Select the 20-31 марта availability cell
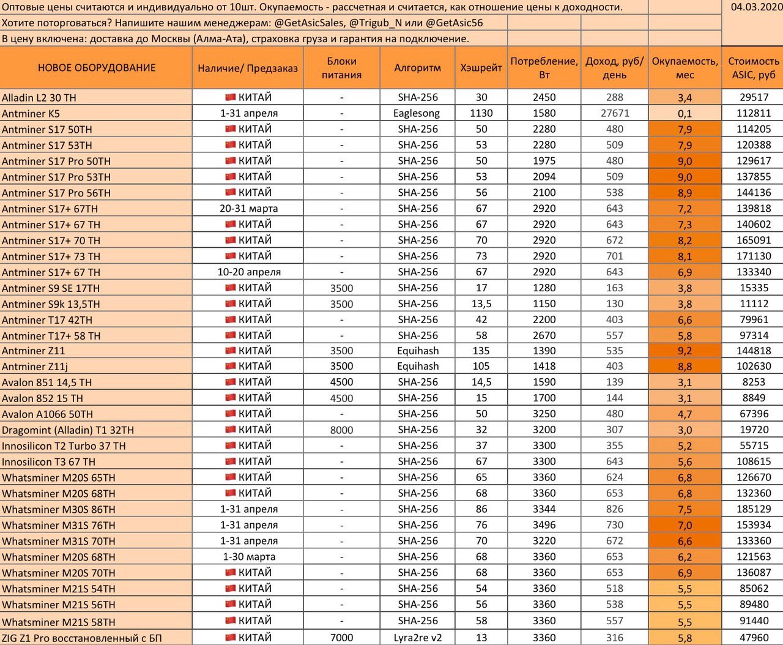 248,209
